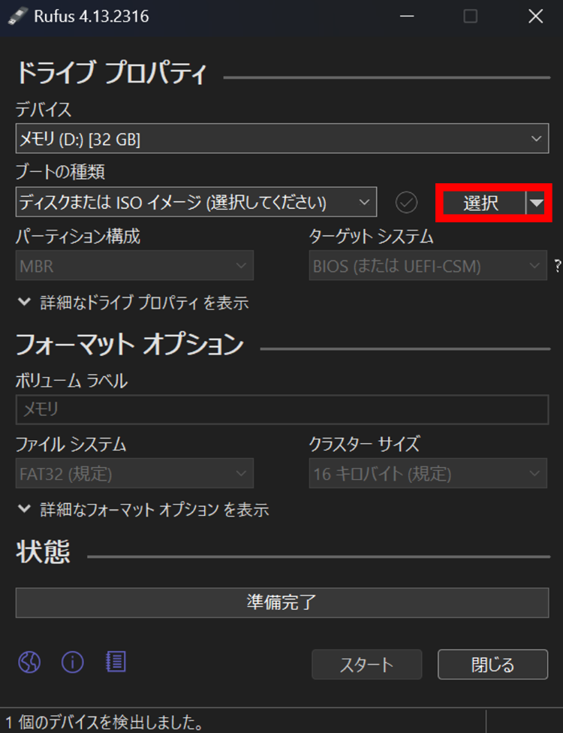
Task: Click the 1 個のデバイスを検出しました status text
Action: (104, 722)
